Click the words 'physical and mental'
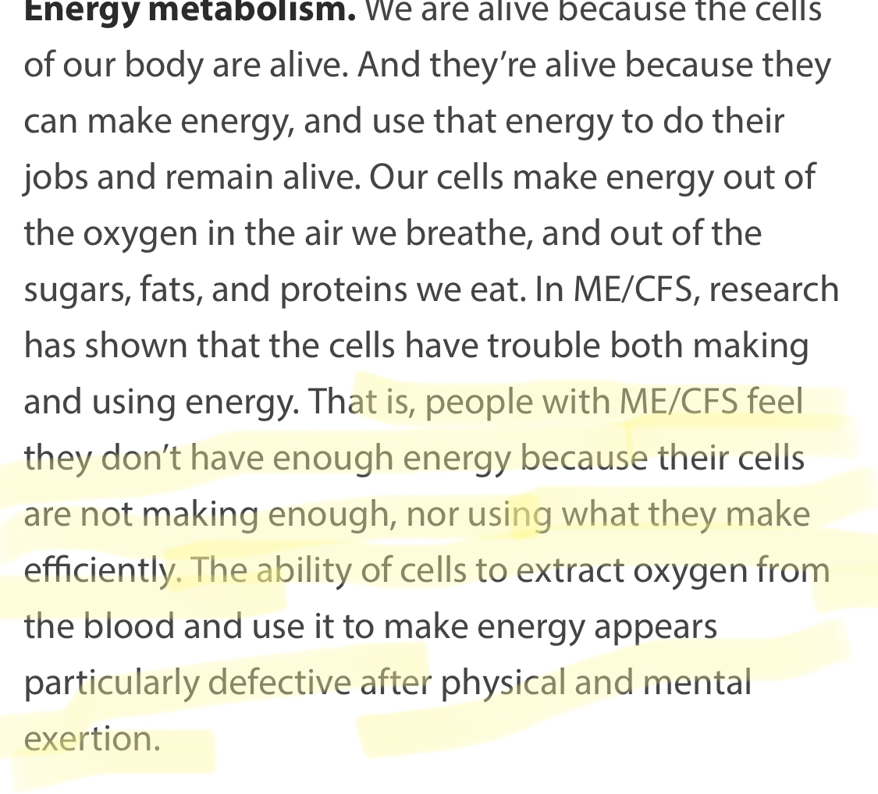The image size is (878, 794). 595,682
